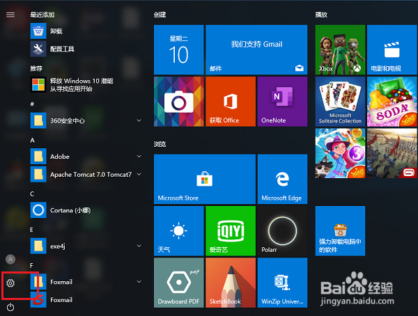Image resolution: width=418 pixels, height=316 pixels.
Task: Expand the 360安全中心 folder chevron
Action: (x=139, y=120)
